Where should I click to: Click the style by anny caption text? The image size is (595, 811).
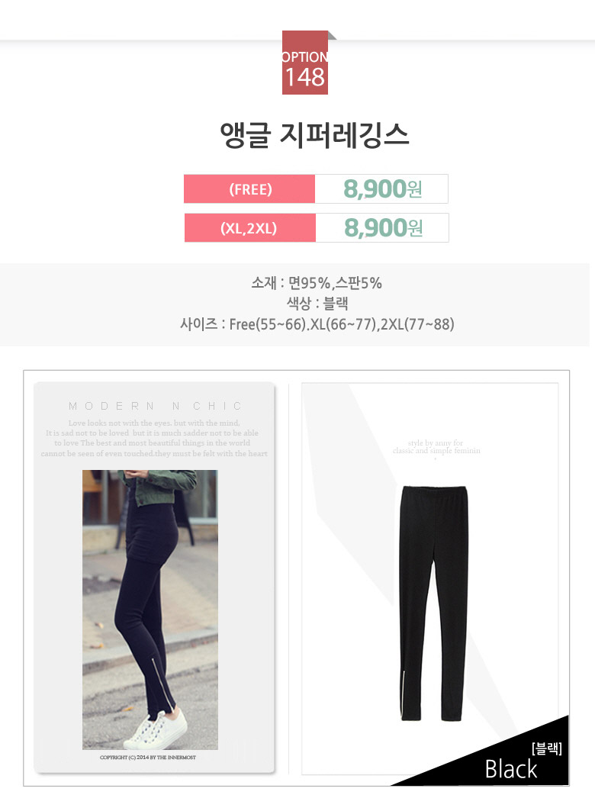click(x=436, y=447)
